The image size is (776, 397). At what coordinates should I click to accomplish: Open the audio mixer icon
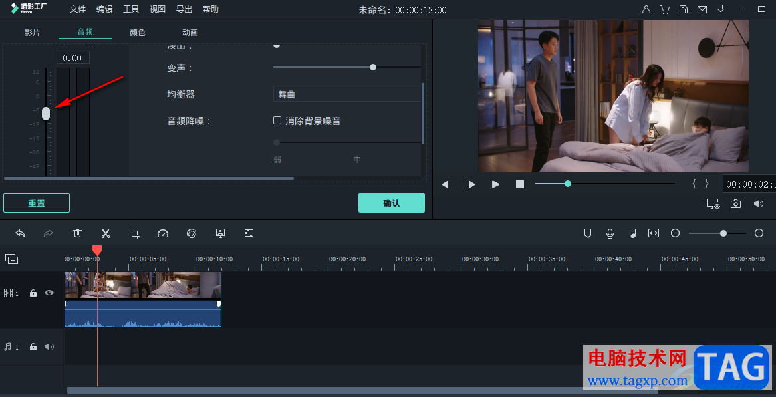632,233
